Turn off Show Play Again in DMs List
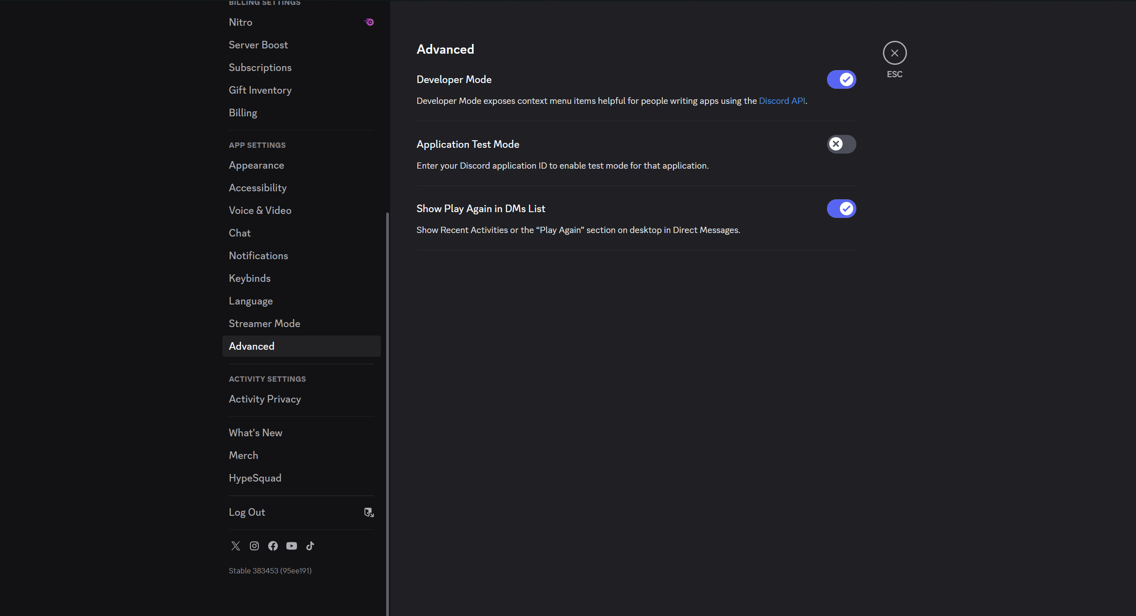Image resolution: width=1136 pixels, height=616 pixels. (841, 208)
